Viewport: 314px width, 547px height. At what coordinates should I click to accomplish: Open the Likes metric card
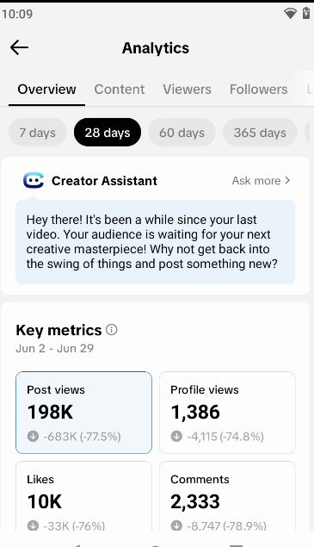(83, 497)
